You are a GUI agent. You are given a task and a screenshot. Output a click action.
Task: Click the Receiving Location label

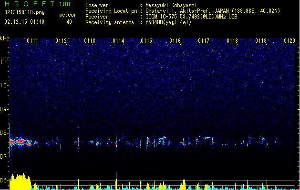click(111, 11)
